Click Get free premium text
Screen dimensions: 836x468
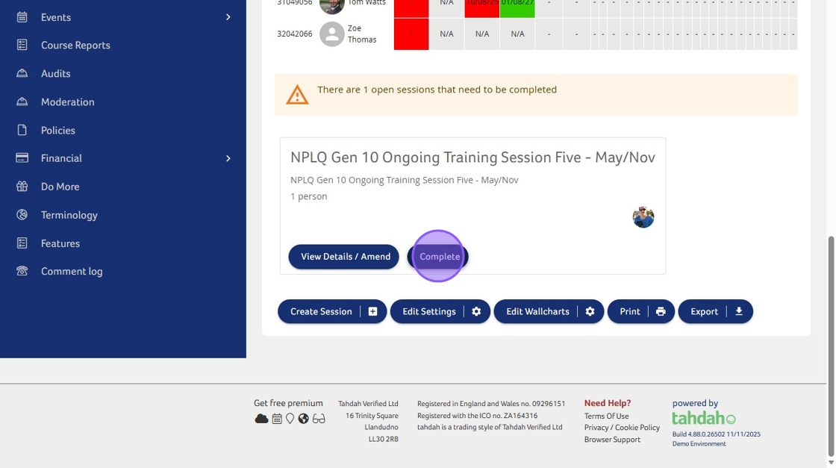point(288,403)
